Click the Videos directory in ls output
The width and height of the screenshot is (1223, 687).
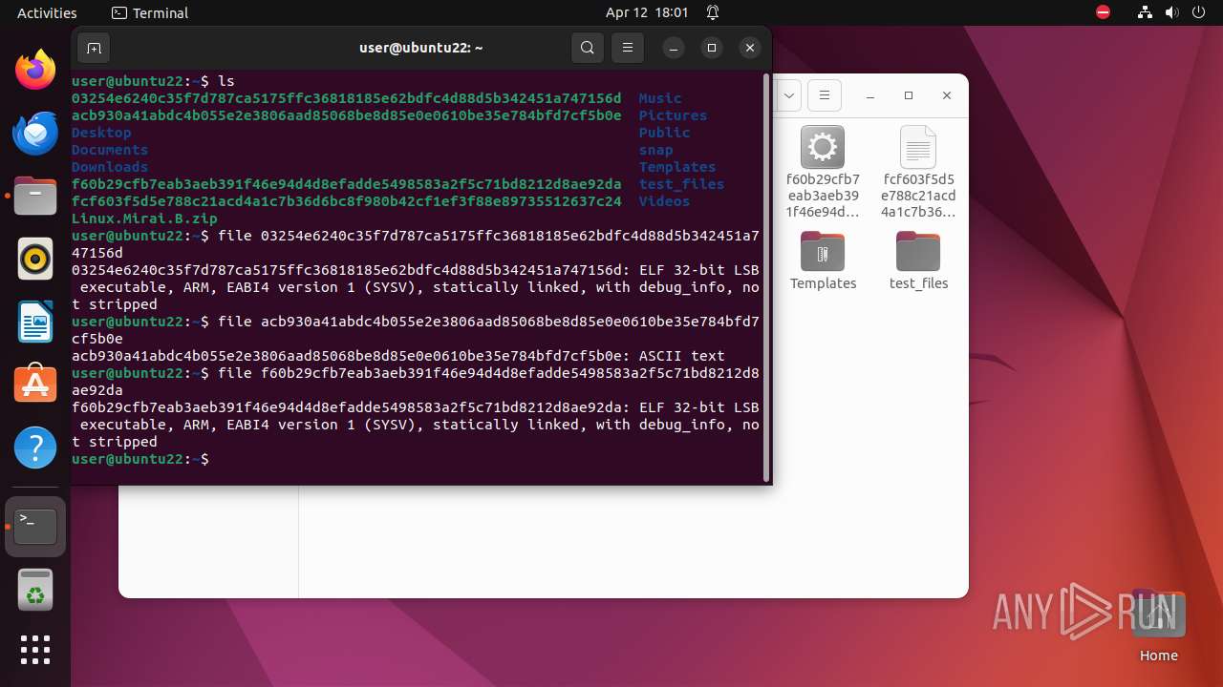point(665,201)
